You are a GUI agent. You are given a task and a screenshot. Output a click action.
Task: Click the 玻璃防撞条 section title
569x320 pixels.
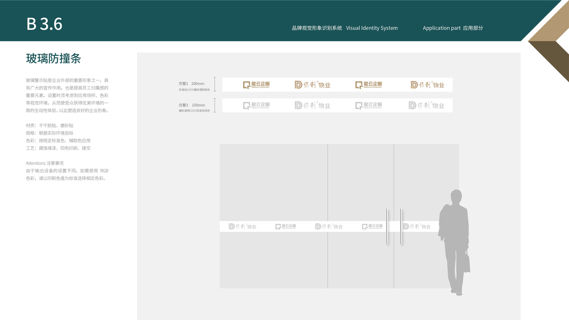53,58
